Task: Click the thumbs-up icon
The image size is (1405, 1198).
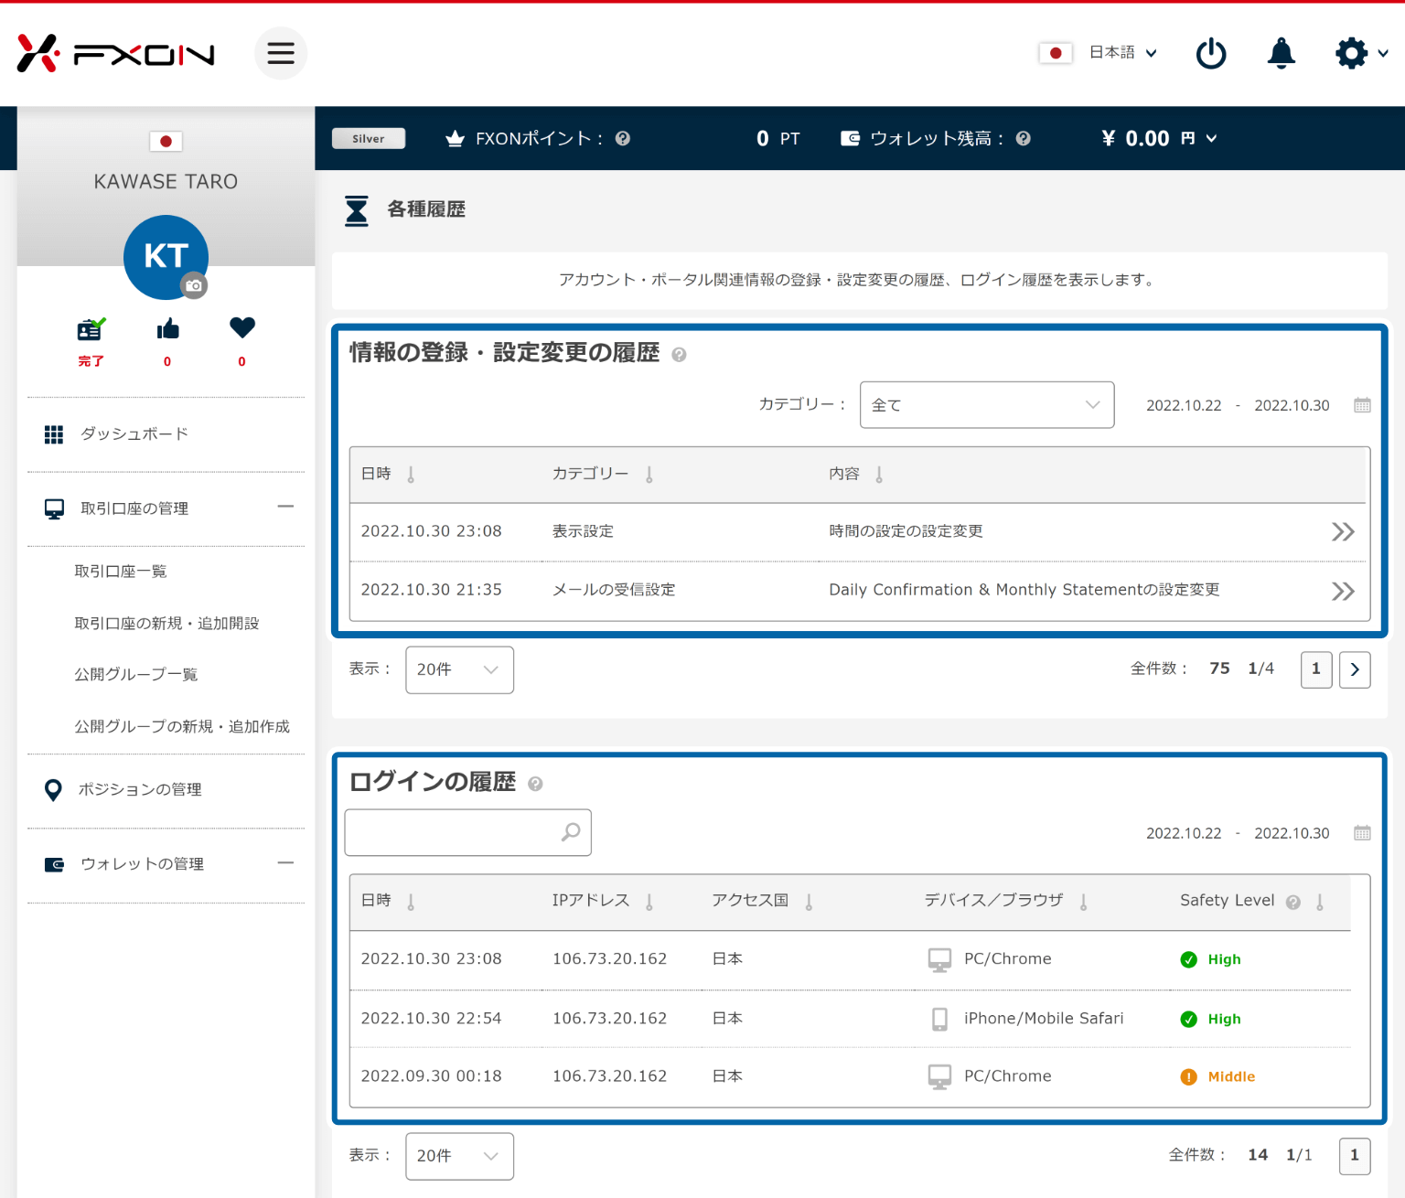Action: (x=167, y=328)
